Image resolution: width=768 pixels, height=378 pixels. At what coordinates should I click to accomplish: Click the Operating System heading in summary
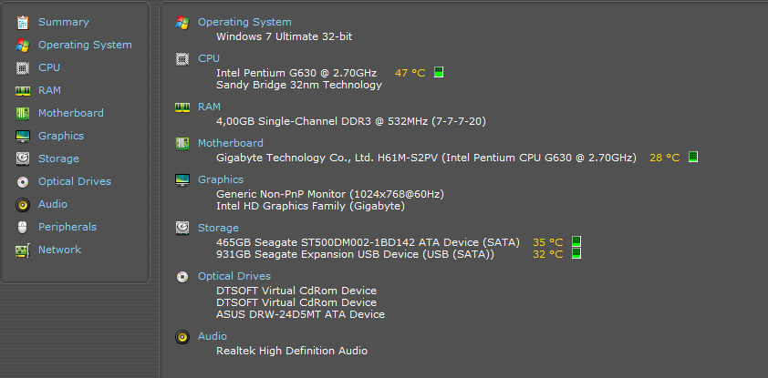(x=244, y=22)
